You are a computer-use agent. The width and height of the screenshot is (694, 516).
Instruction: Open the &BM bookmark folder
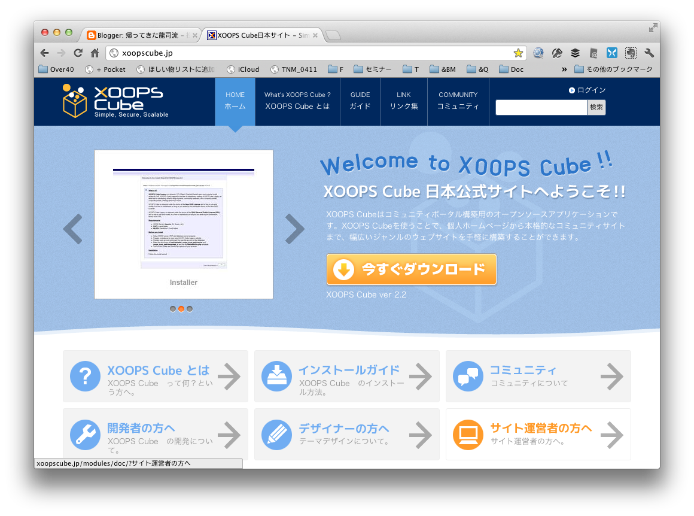click(x=443, y=69)
